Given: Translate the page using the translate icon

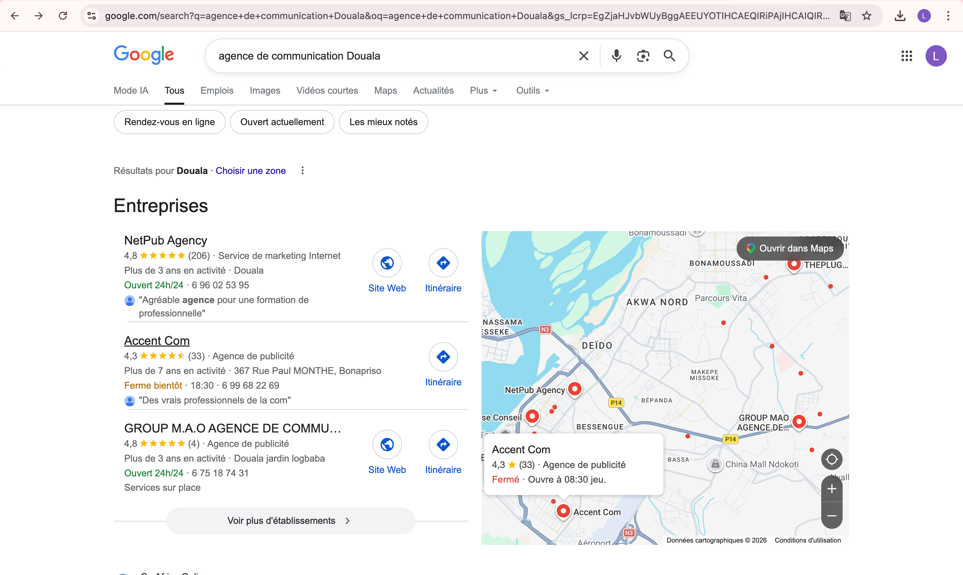Looking at the screenshot, I should pos(845,16).
